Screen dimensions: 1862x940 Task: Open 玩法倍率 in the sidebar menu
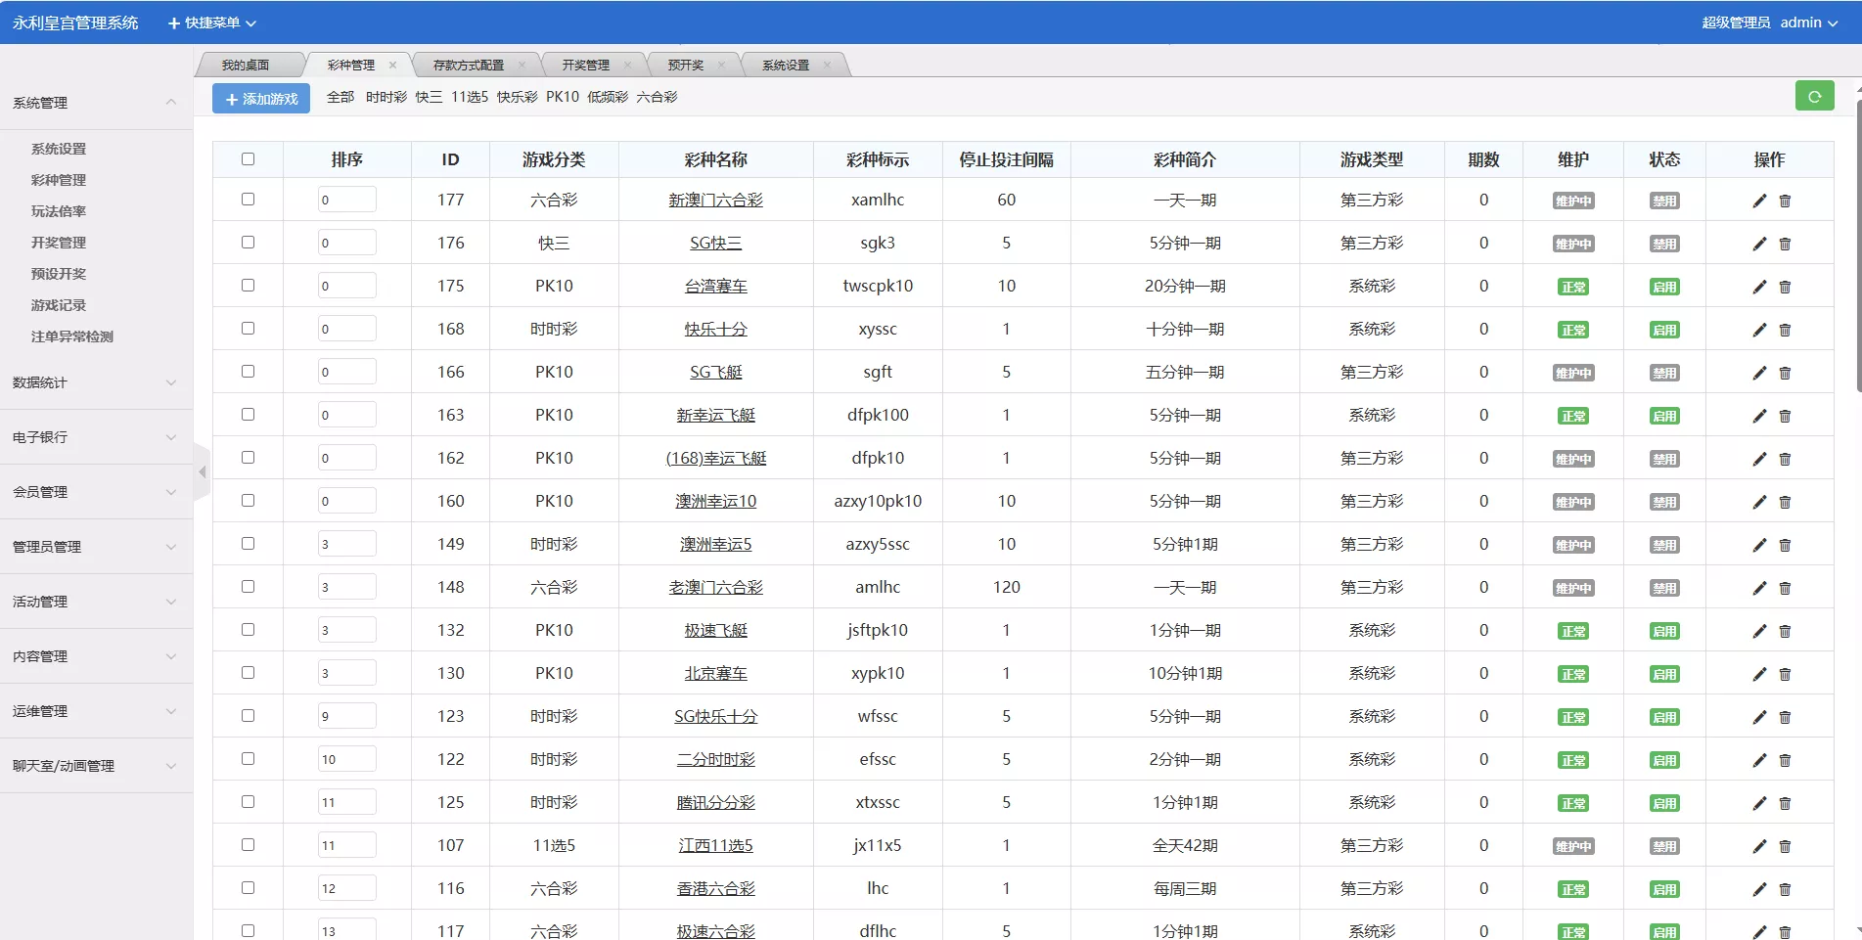pyautogui.click(x=59, y=211)
